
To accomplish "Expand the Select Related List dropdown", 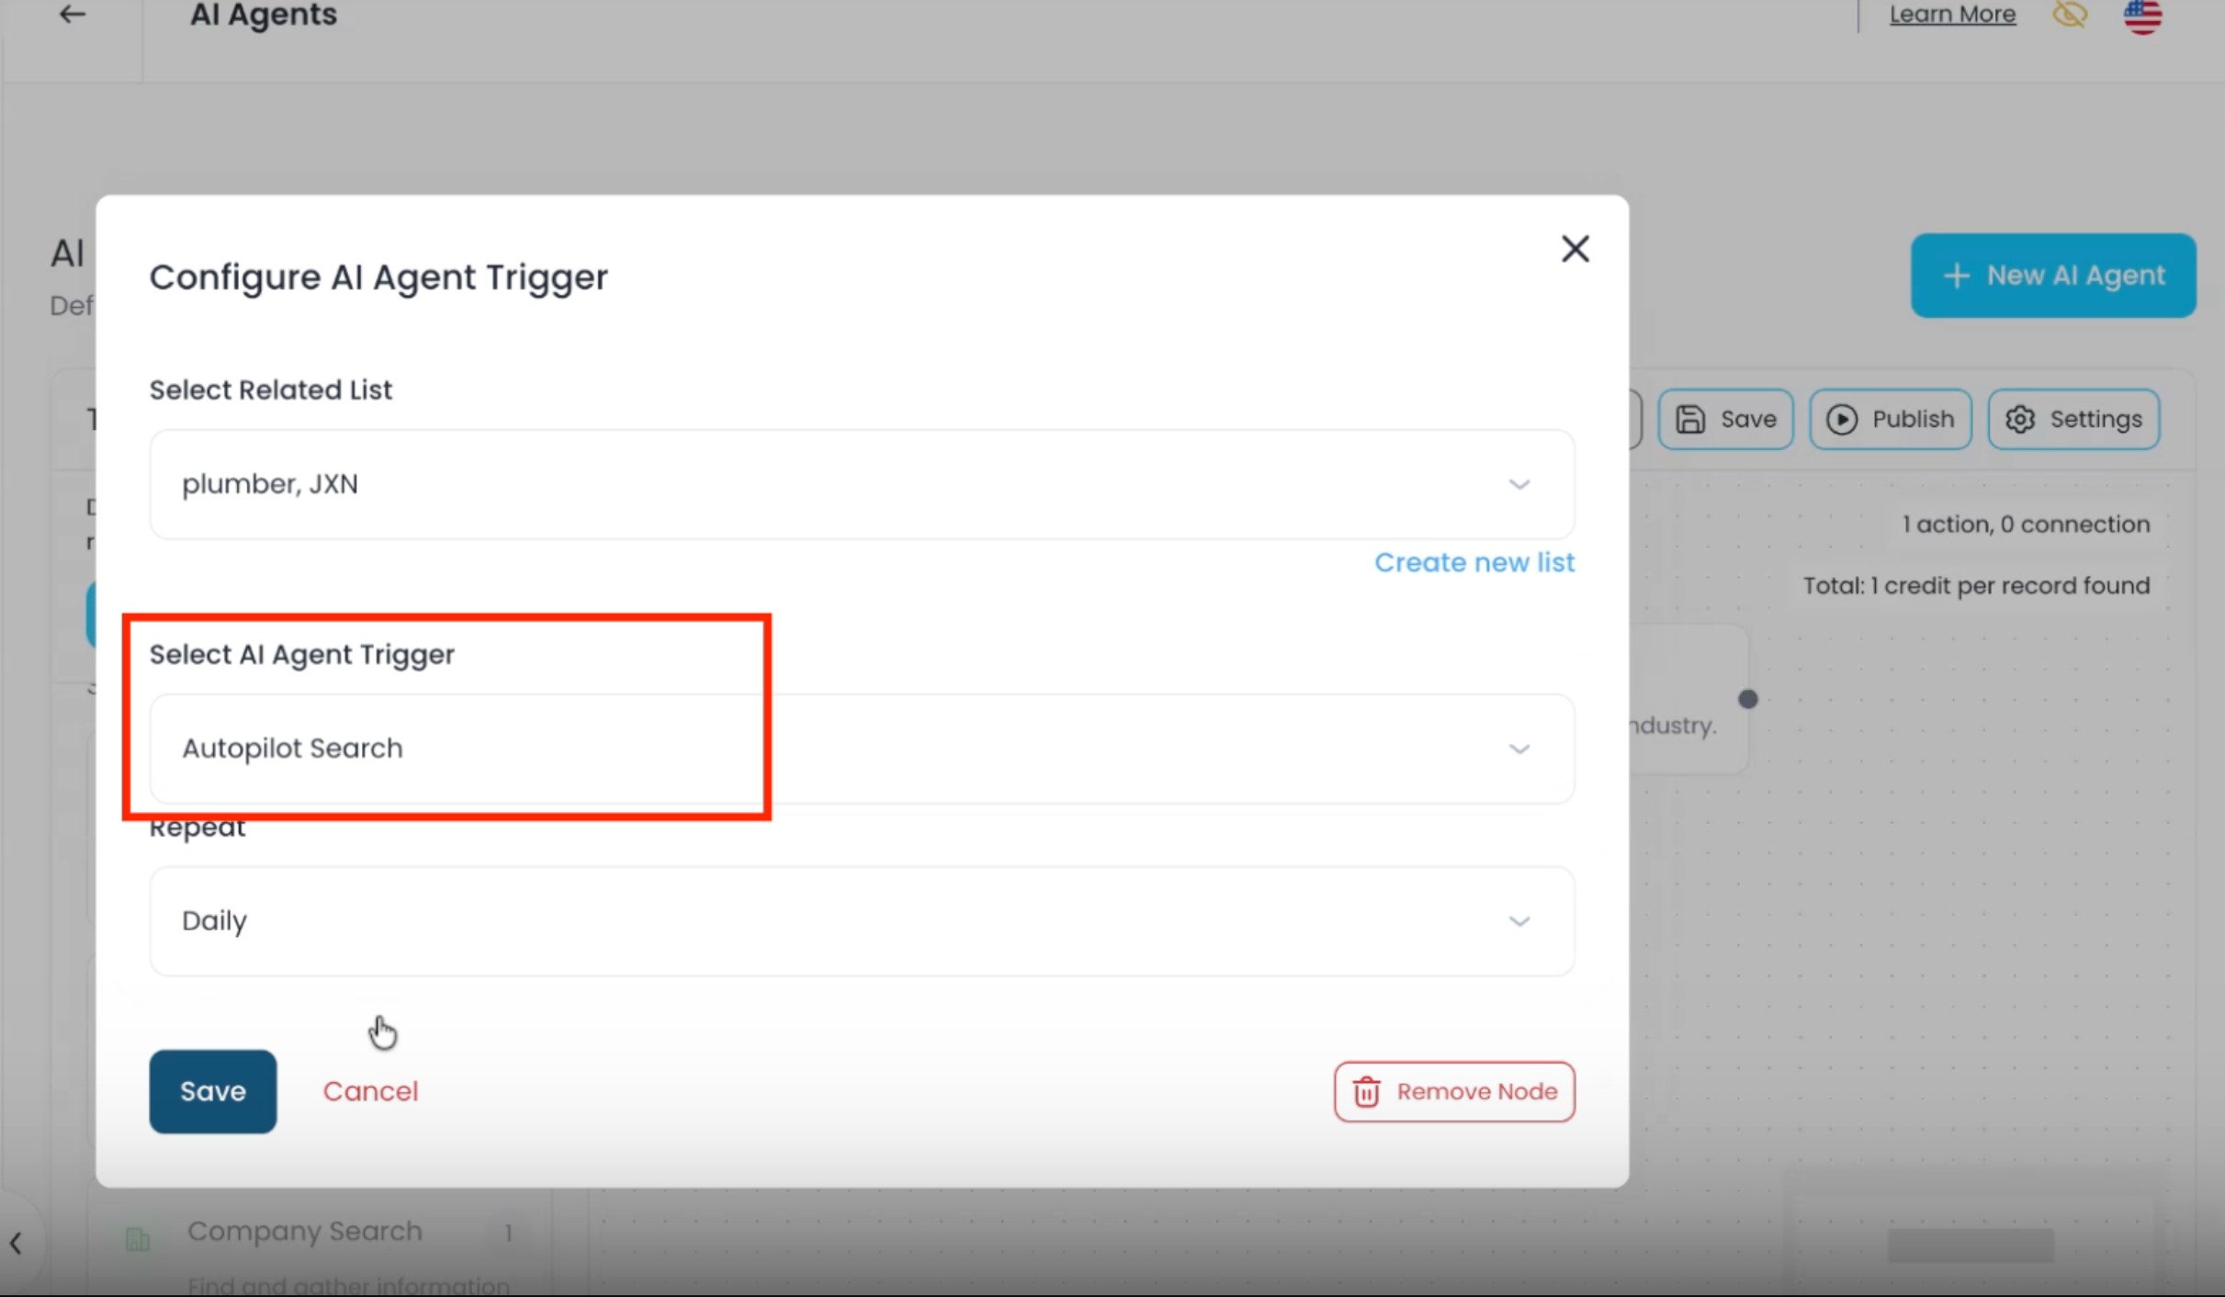I will point(1519,484).
